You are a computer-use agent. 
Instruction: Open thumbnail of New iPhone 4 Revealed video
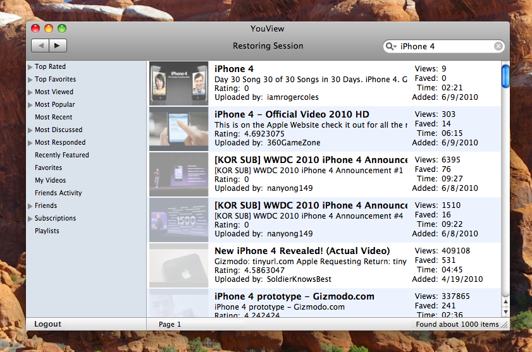pyautogui.click(x=179, y=265)
